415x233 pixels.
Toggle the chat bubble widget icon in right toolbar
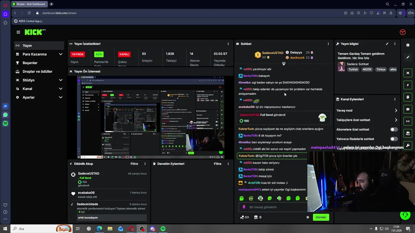[408, 109]
